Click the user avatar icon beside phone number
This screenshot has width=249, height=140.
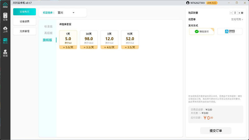click(188, 3)
